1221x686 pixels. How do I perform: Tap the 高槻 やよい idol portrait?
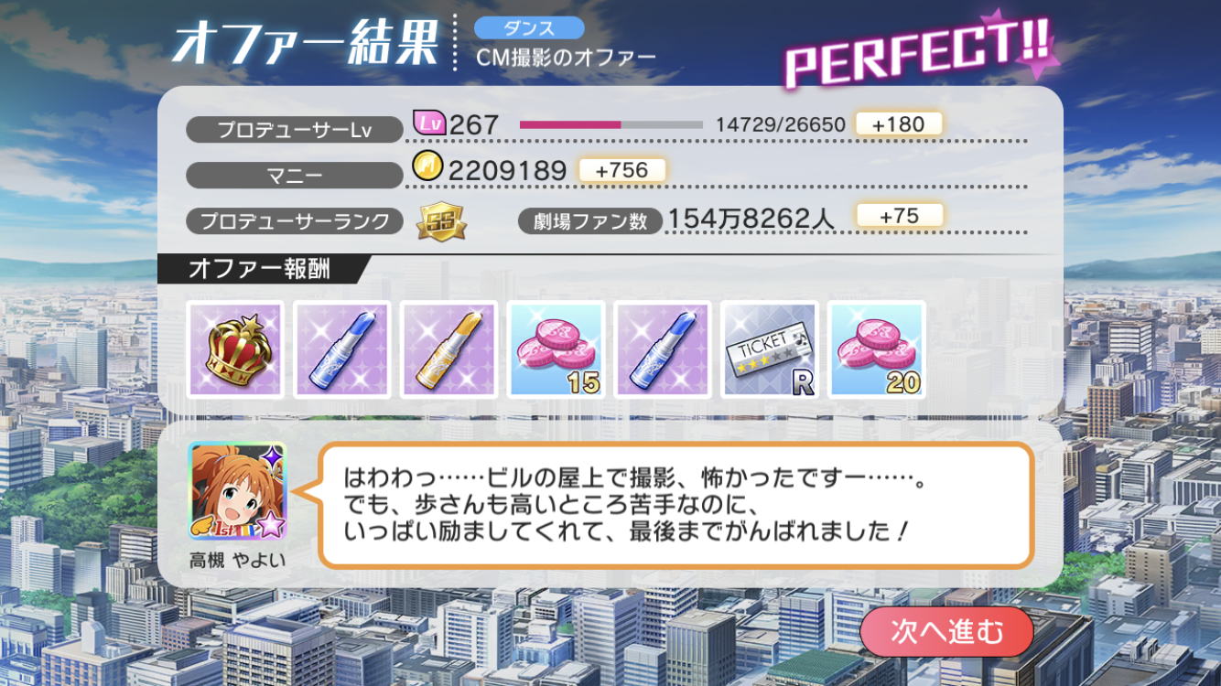click(x=238, y=492)
